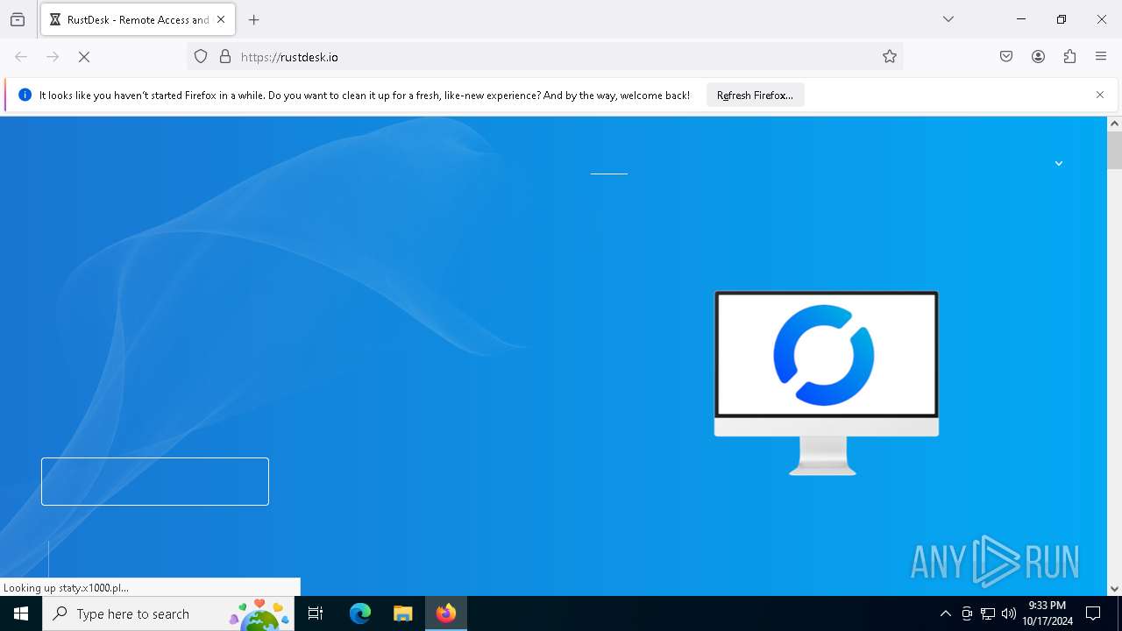Click the Type here to search box

coord(167,613)
